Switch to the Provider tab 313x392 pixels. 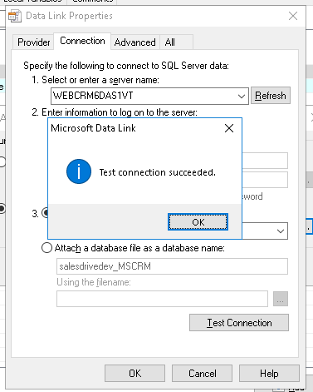click(x=33, y=42)
